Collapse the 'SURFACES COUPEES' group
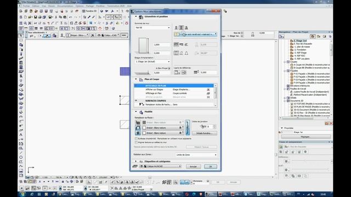This screenshot has width=351, height=197. coord(136,101)
